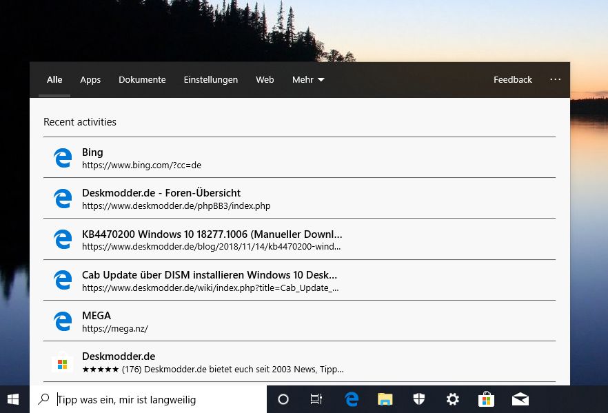Image resolution: width=608 pixels, height=413 pixels.
Task: Select the Alle tab
Action: tap(54, 79)
